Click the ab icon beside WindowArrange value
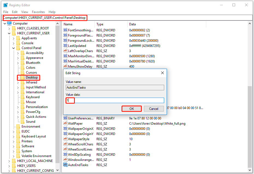This screenshot has width=254, height=174. click(65, 160)
